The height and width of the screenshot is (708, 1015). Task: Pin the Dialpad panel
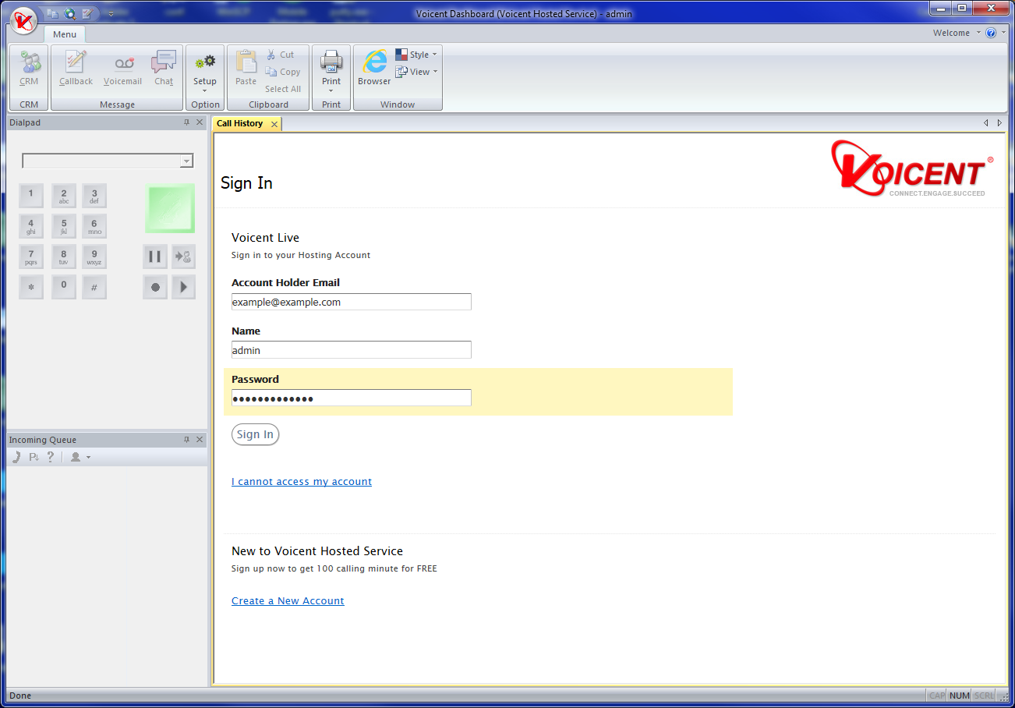coord(186,122)
